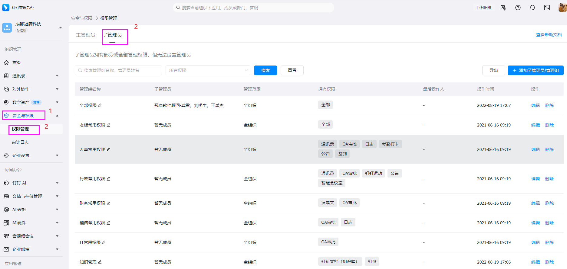Click rename pencil icon beside 人事常用权限
Screen dimensions: 567x269
click(108, 149)
